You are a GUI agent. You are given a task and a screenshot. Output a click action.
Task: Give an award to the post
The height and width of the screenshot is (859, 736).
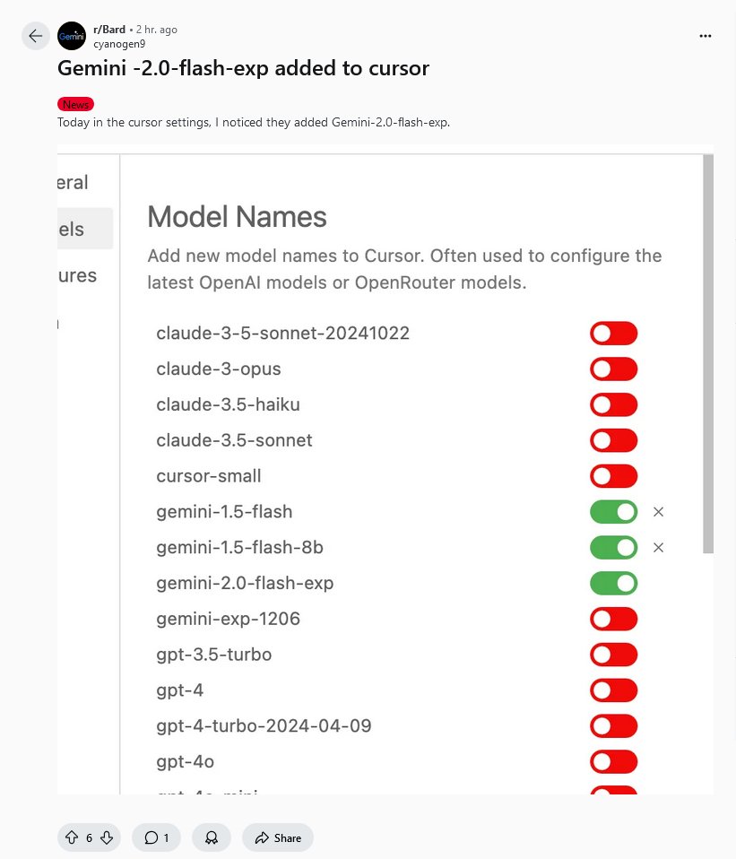(212, 837)
